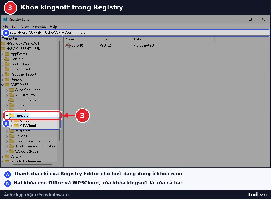
Task: Expand the Wow6432Node key
Action: pos(7,152)
